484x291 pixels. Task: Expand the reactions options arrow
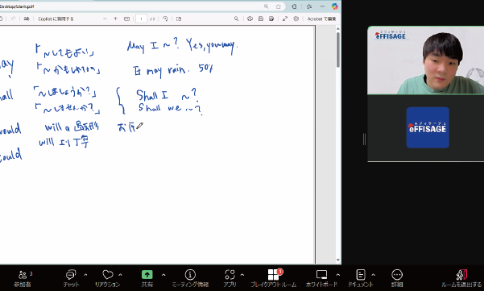[120, 274]
